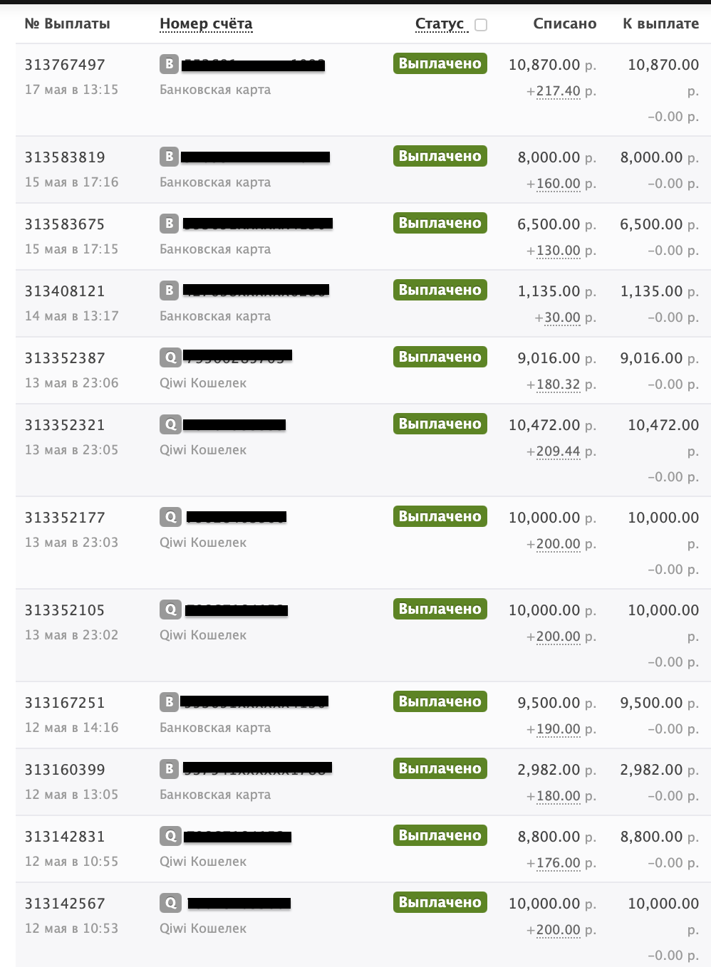Click bank card icon for payout 313583819

tap(169, 156)
